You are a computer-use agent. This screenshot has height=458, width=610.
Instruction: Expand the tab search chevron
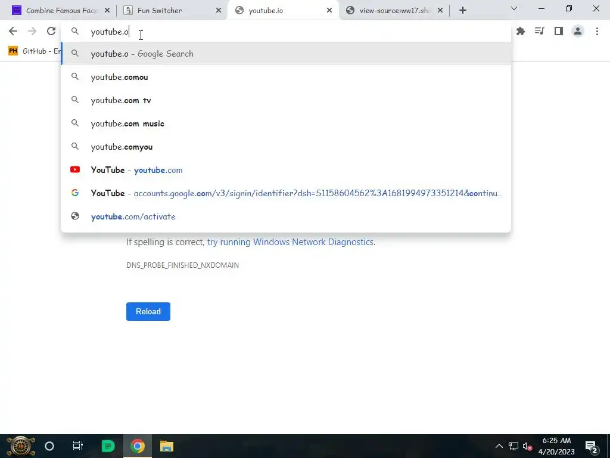coord(514,8)
